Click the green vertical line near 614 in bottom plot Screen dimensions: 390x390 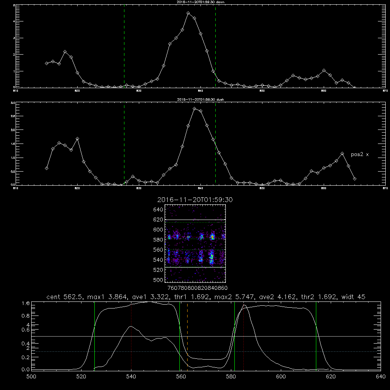click(316, 336)
